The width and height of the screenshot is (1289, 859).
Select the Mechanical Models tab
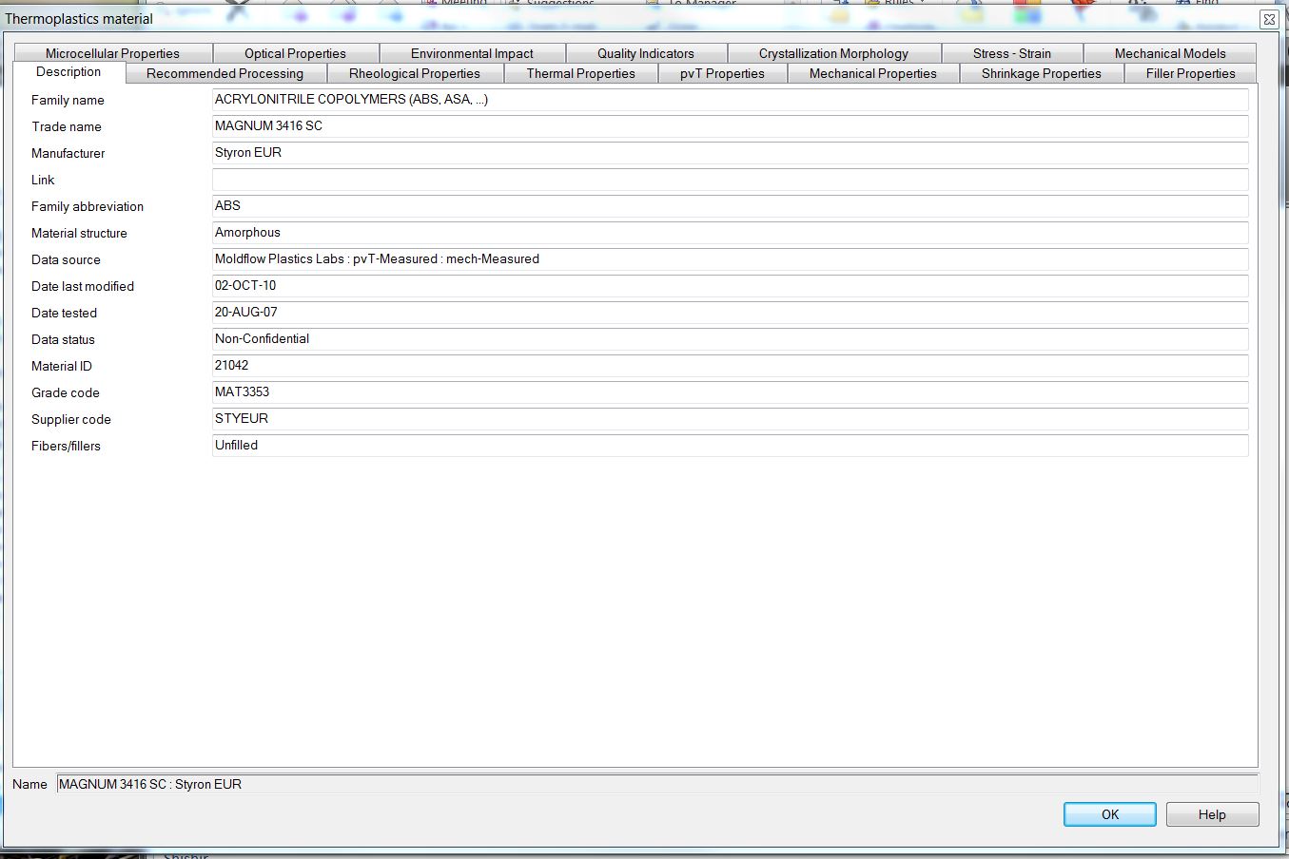[x=1170, y=52]
